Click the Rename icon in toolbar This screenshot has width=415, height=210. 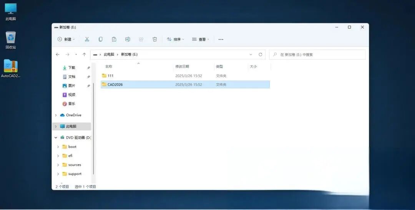coord(128,40)
